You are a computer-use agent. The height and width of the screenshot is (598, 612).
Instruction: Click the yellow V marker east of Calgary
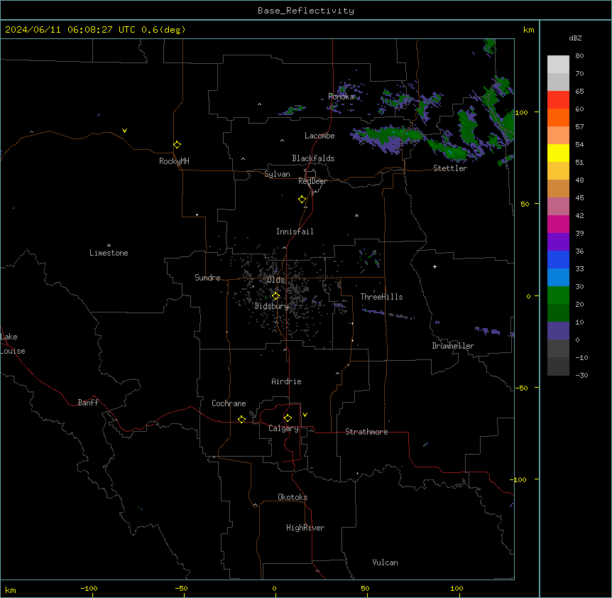click(305, 415)
